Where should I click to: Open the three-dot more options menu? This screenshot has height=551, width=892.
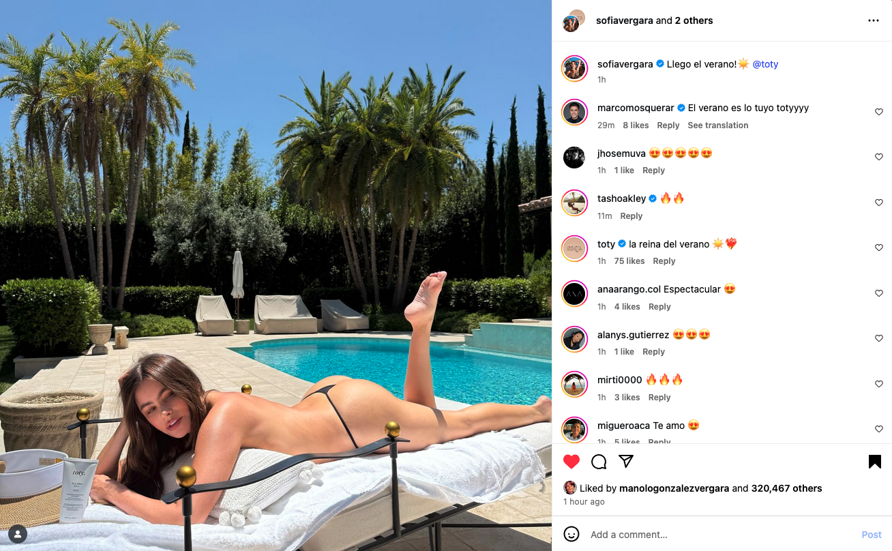click(x=874, y=20)
